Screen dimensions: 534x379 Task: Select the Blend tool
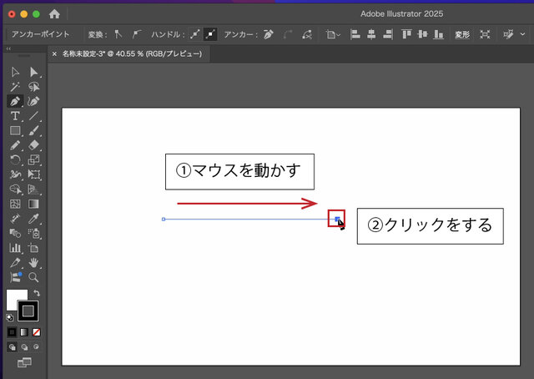15,233
